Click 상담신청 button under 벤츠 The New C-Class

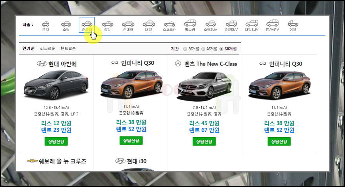(x=204, y=142)
